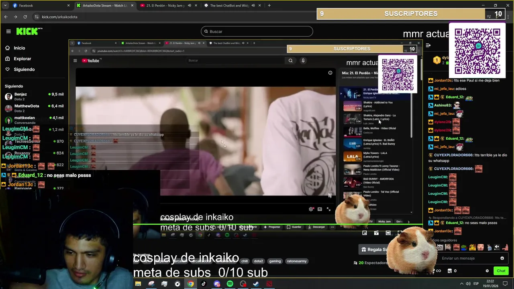Image resolution: width=514 pixels, height=289 pixels.
Task: Select BAD BUNNY AMORFODA playlist item
Action: pos(377,183)
